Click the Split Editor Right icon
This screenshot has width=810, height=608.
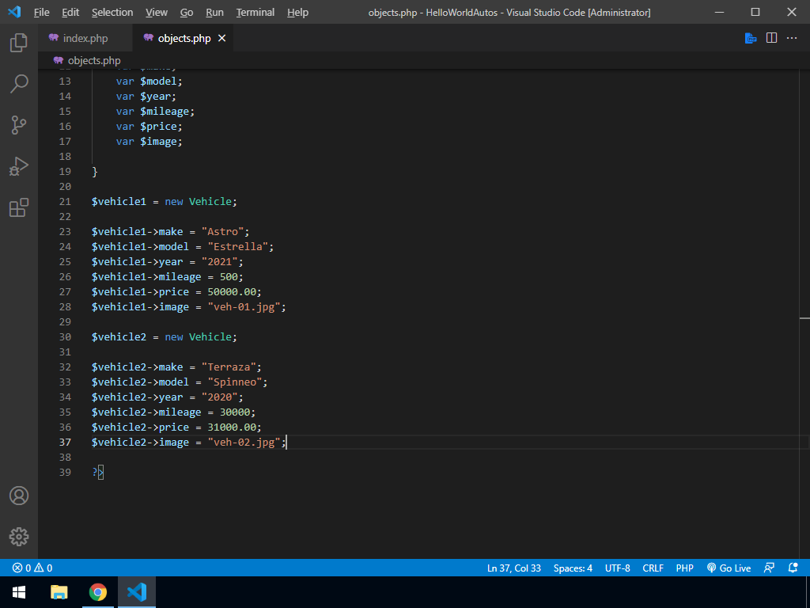tap(771, 38)
